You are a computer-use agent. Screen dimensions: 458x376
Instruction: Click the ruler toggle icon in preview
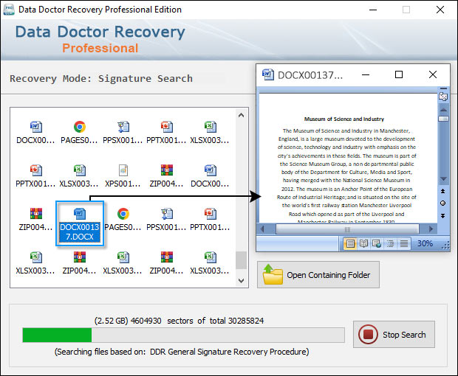click(443, 96)
